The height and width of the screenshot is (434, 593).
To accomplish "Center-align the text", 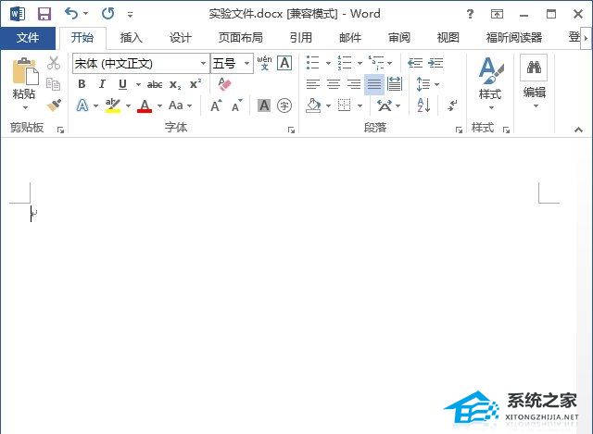I will point(334,84).
